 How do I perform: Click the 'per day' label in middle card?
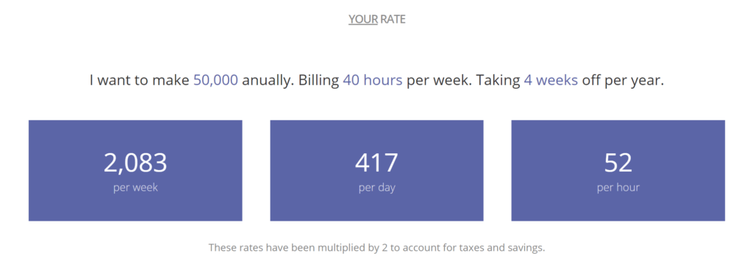click(x=377, y=187)
